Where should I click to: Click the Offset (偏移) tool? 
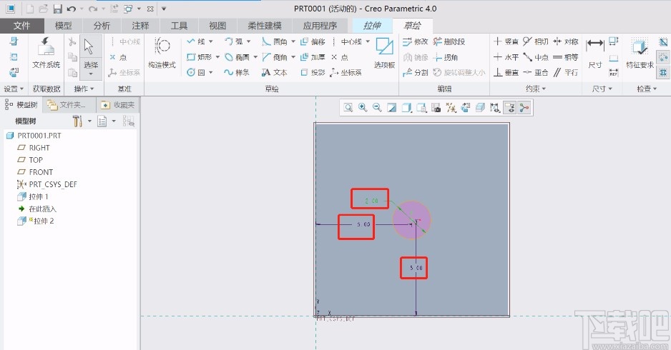point(313,41)
